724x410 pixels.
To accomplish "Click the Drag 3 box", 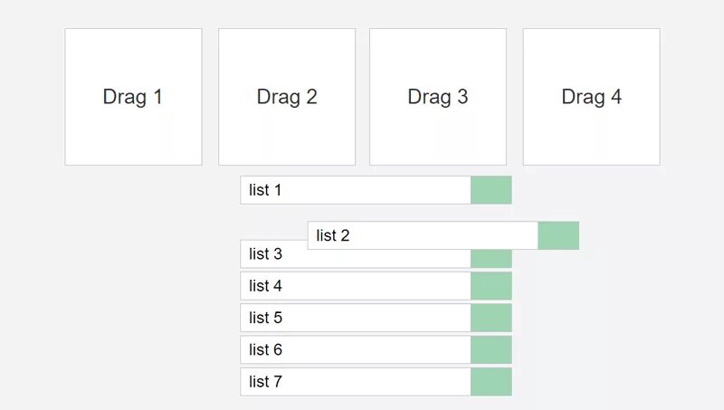I will [438, 97].
